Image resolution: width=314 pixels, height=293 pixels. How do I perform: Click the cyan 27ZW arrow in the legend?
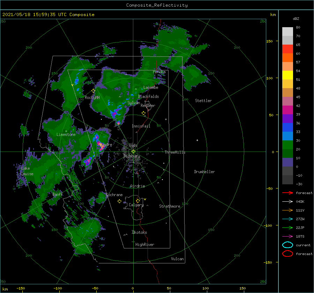pyautogui.click(x=287, y=219)
